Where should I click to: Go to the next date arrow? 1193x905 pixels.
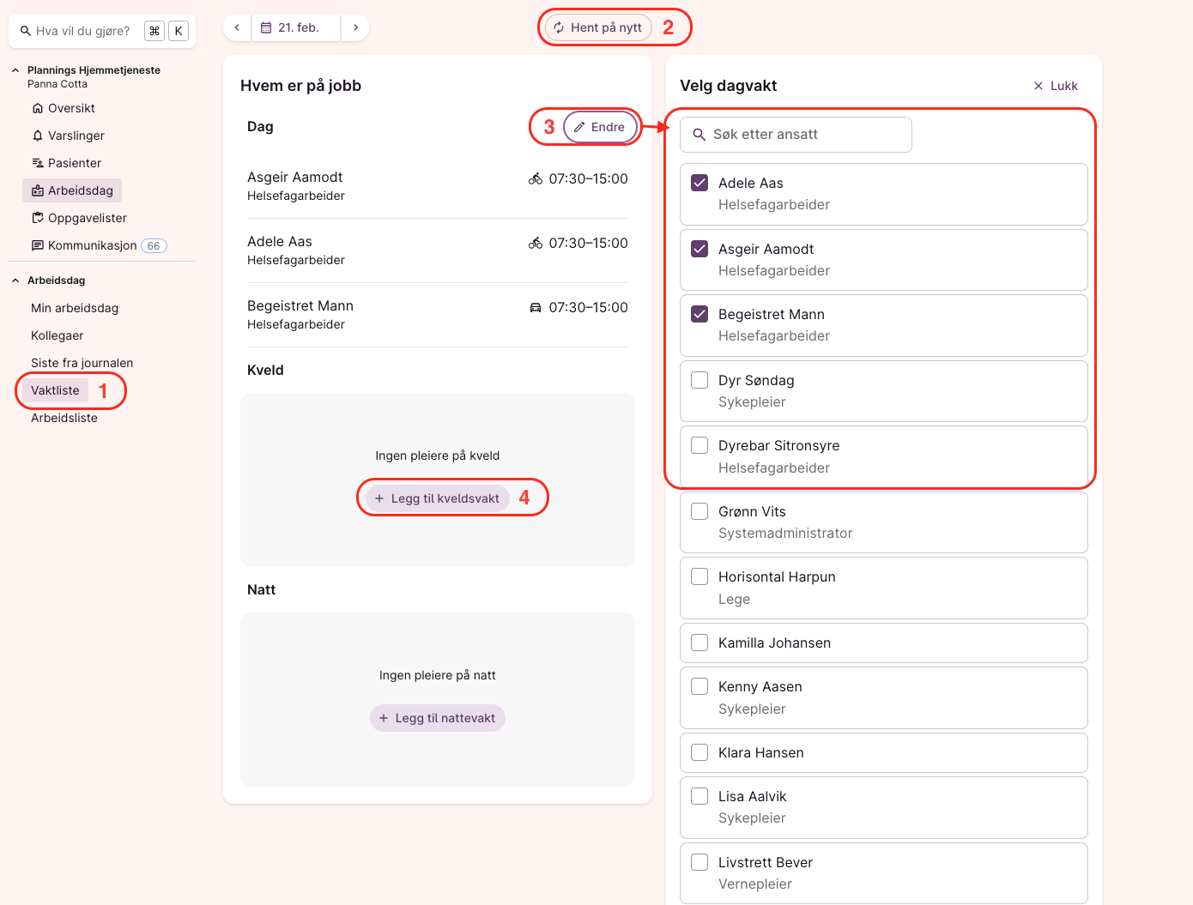(355, 27)
